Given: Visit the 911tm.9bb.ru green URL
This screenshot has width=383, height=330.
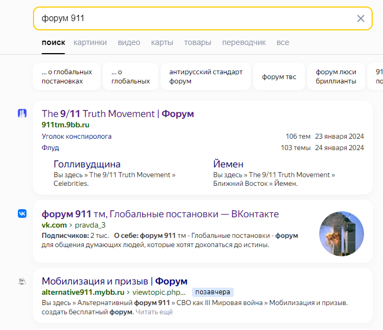Looking at the screenshot, I should click(x=65, y=125).
